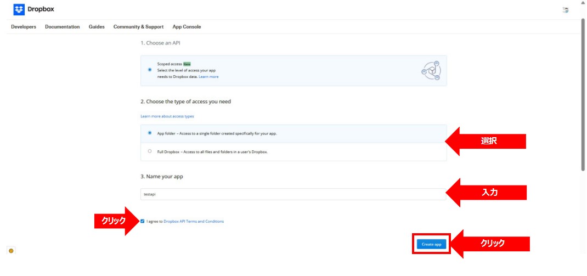Click the Dropbox logo icon
The width and height of the screenshot is (587, 276).
[x=19, y=9]
